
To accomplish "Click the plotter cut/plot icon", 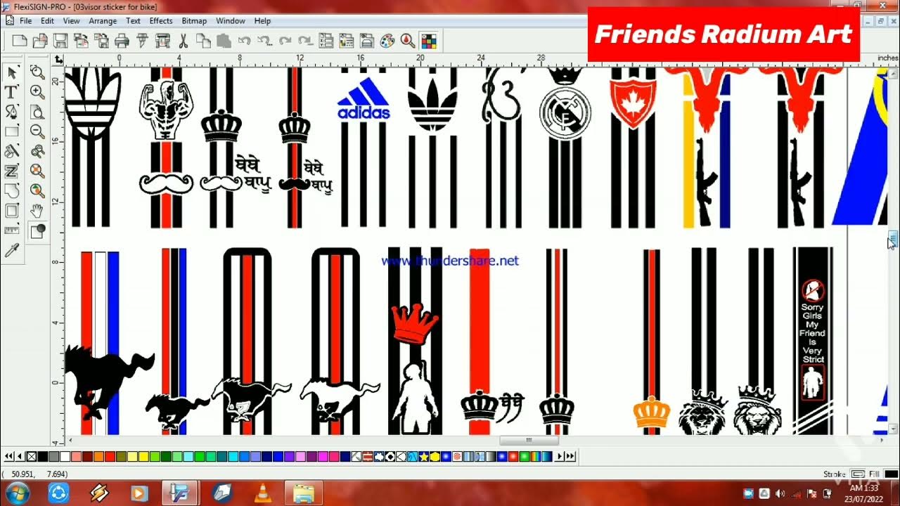I will coord(142,41).
